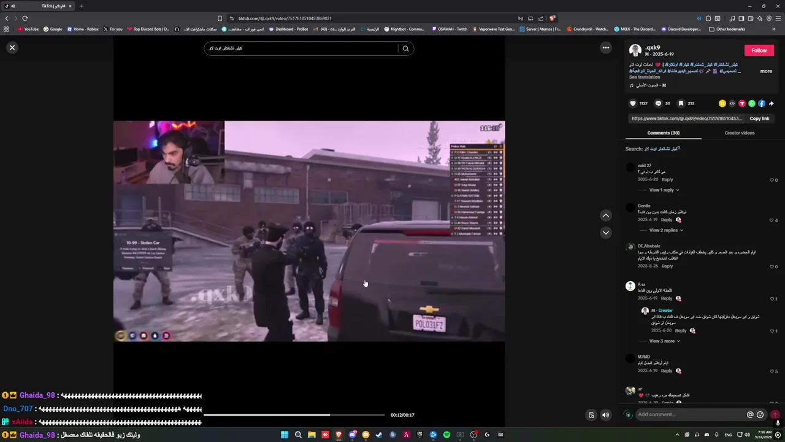Screen dimensions: 785x442
Task: Open a new browser tab
Action: pos(81,6)
